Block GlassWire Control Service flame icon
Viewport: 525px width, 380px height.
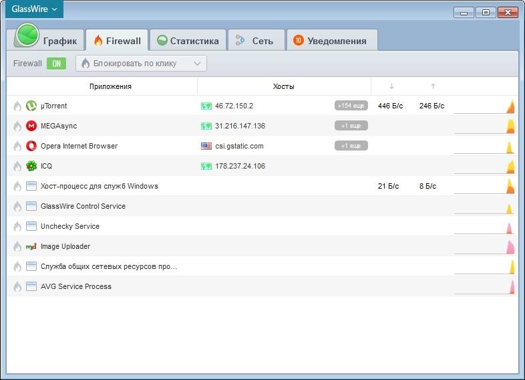tap(17, 206)
